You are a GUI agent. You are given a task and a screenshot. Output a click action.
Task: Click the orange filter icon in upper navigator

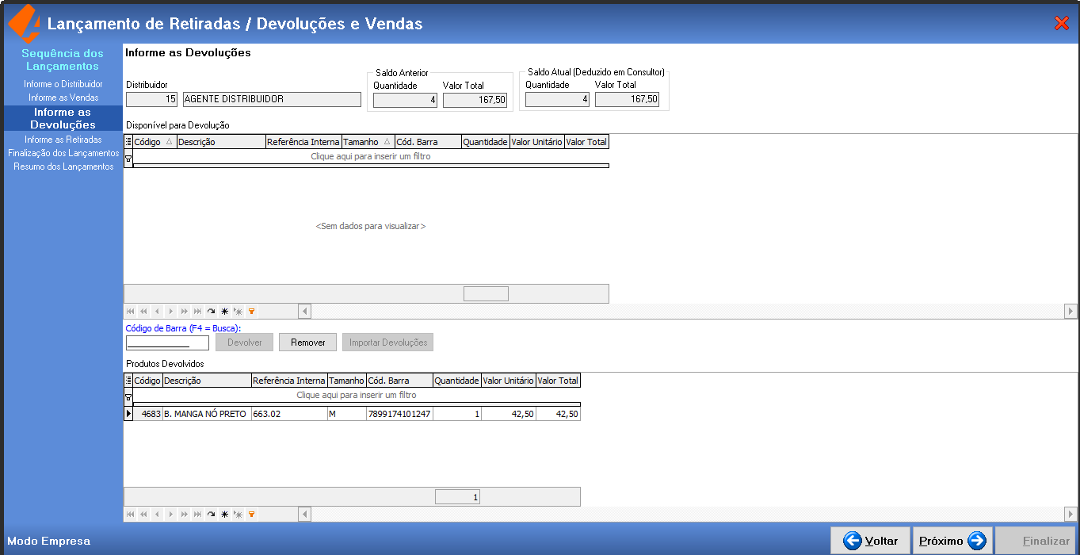click(251, 312)
